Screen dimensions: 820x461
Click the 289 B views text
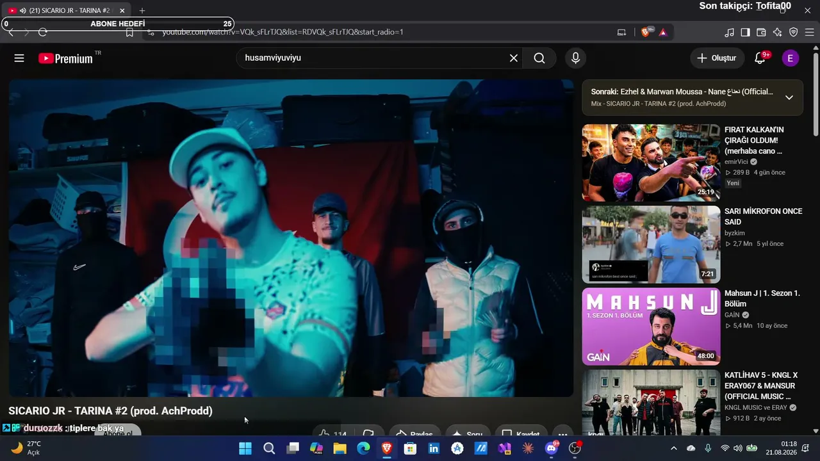point(741,172)
